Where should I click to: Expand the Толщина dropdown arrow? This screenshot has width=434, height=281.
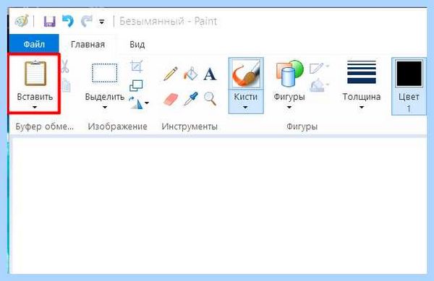(362, 107)
